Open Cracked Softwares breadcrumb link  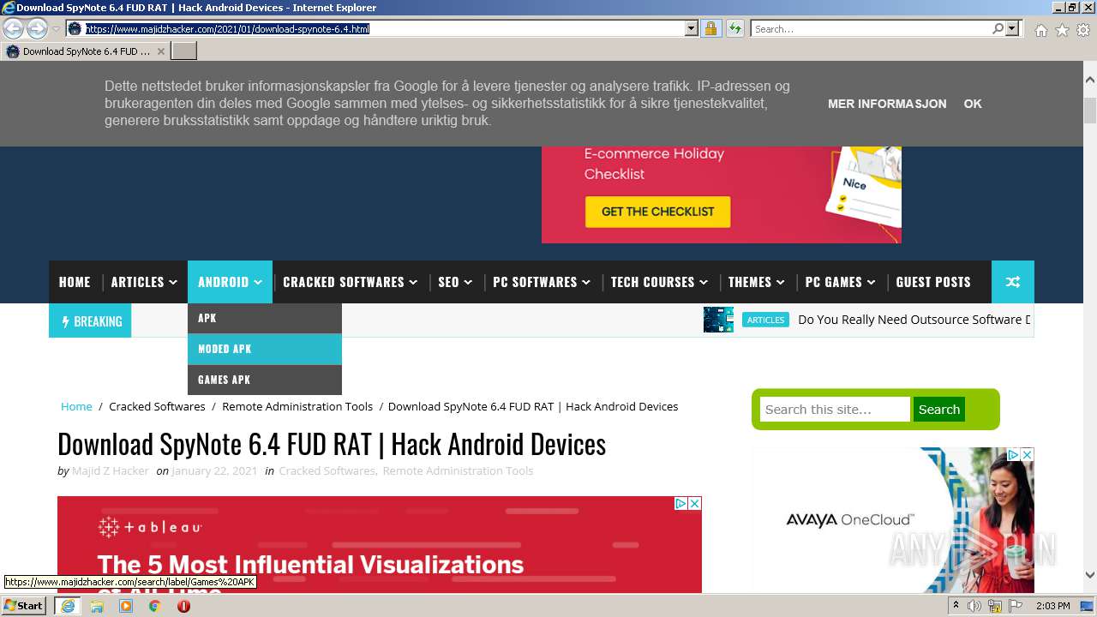157,406
